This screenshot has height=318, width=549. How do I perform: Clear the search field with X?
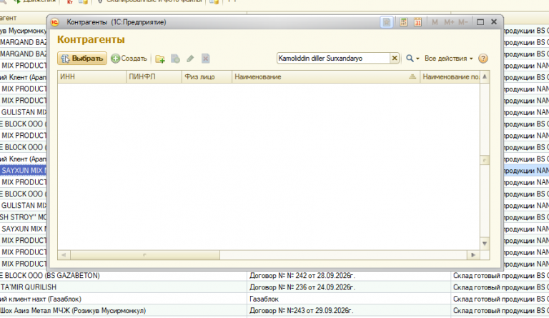click(x=395, y=58)
